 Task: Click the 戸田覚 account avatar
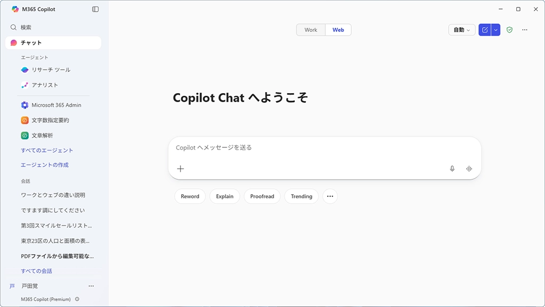point(12,286)
